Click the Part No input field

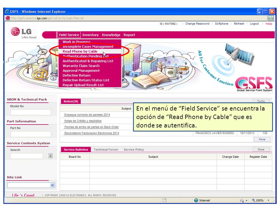31,134
